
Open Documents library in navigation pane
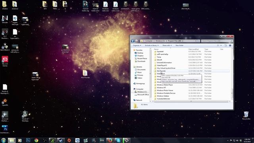point(140,70)
